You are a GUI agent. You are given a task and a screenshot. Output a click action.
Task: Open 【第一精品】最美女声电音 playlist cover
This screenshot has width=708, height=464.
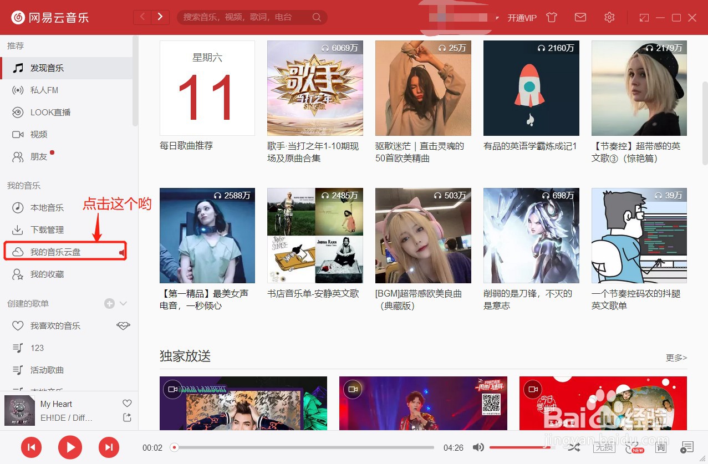pos(207,236)
